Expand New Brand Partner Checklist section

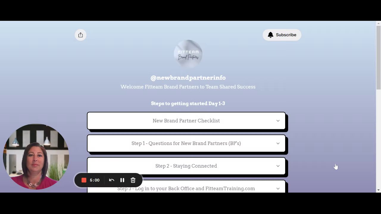pos(186,121)
